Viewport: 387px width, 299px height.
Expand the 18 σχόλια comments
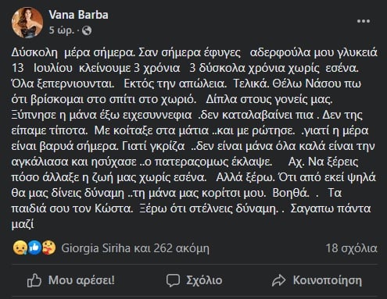351,248
